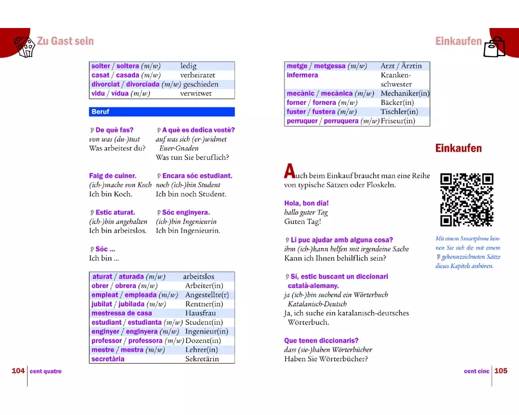Tap the audio icon before 'A què es dedica vostè?'
The image size is (519, 415).
(158, 130)
